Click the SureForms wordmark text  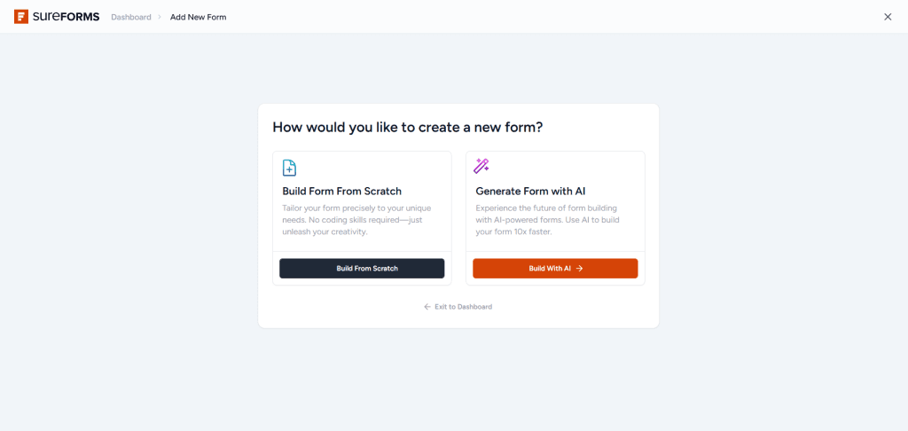pos(67,17)
